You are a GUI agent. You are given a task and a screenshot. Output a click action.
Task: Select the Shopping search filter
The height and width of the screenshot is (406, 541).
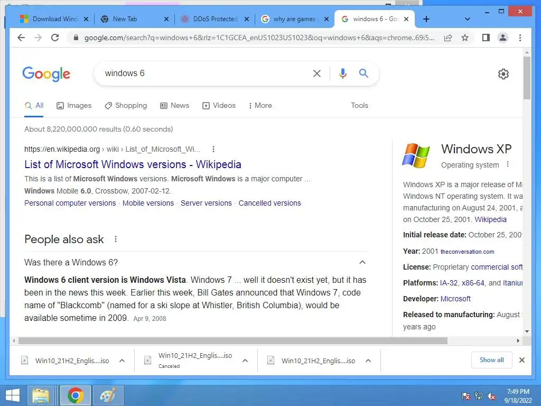point(126,106)
